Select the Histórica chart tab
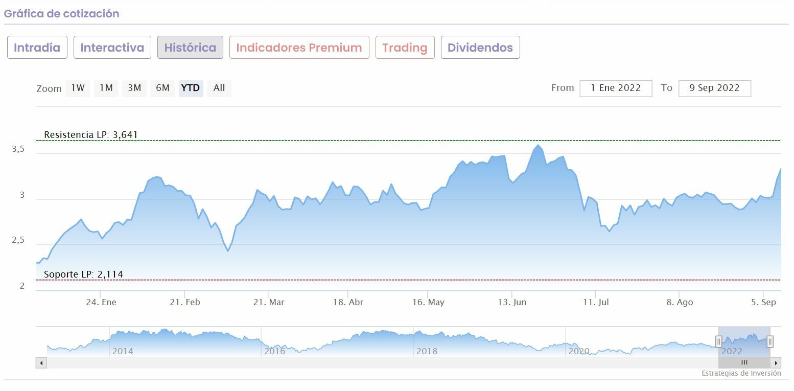The height and width of the screenshot is (391, 794). pos(190,48)
